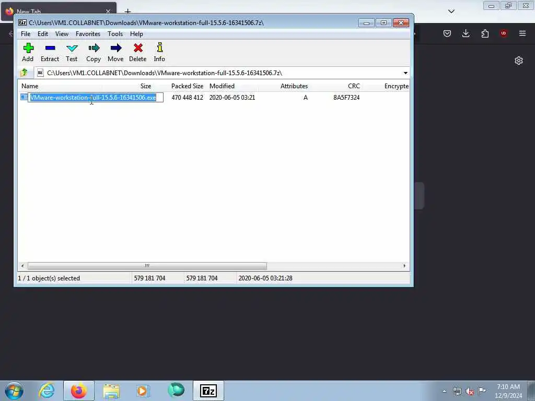Open the Firefox hamburger menu
This screenshot has height=401, width=535.
point(522,33)
